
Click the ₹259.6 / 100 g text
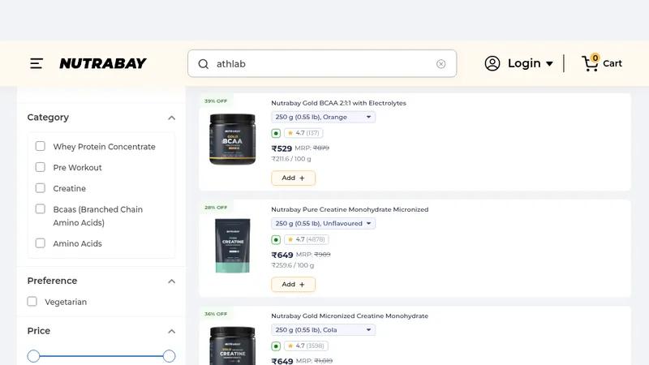pyautogui.click(x=293, y=265)
